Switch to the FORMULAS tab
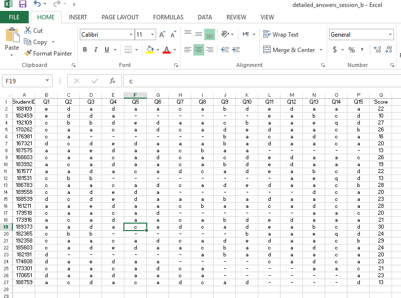The width and height of the screenshot is (401, 298). pyautogui.click(x=168, y=17)
